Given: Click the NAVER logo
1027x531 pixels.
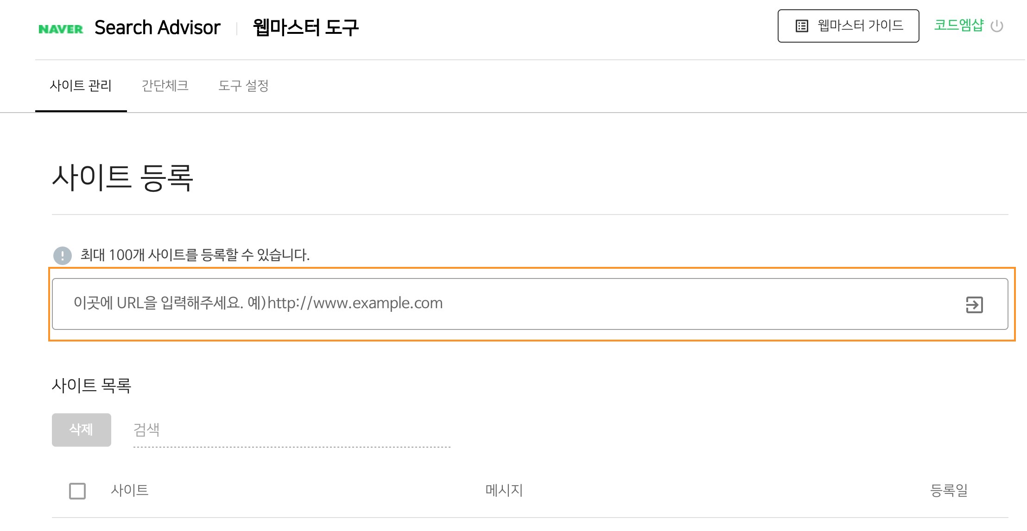Looking at the screenshot, I should pyautogui.click(x=61, y=29).
